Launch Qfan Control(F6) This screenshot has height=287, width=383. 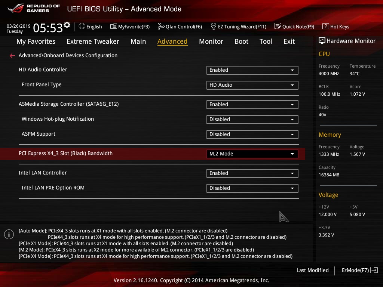(180, 27)
